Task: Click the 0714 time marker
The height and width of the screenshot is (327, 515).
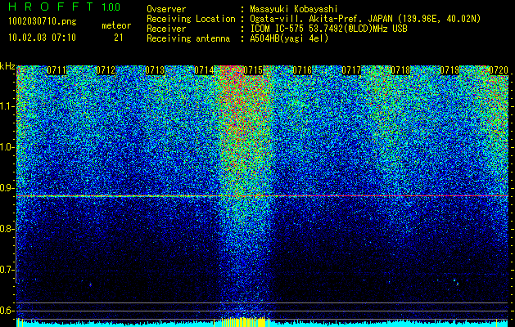Action: tap(204, 70)
